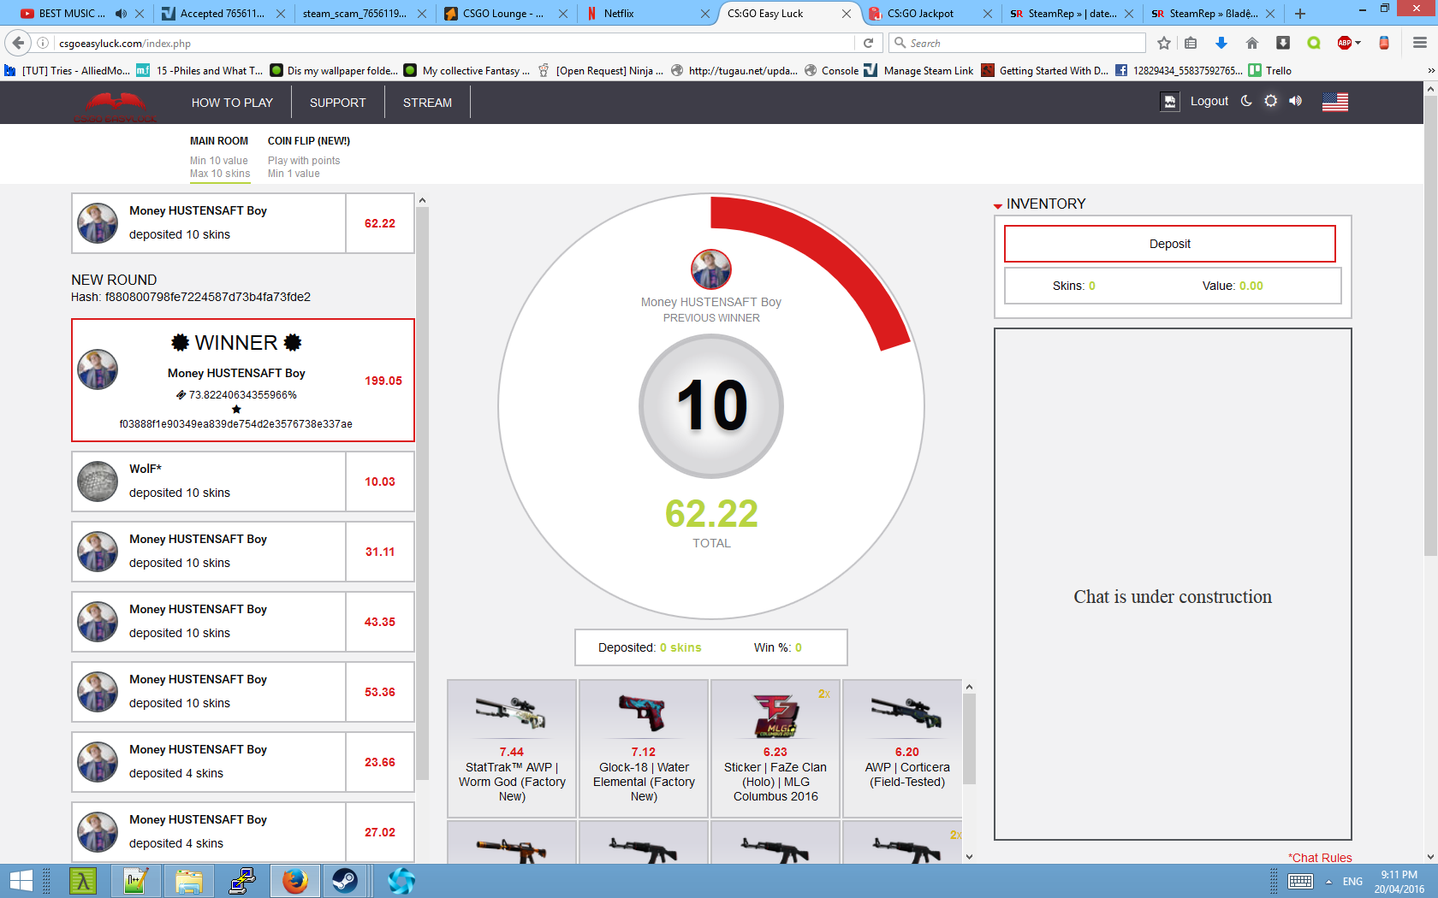
Task: Open Steam from the Windows taskbar
Action: (345, 881)
